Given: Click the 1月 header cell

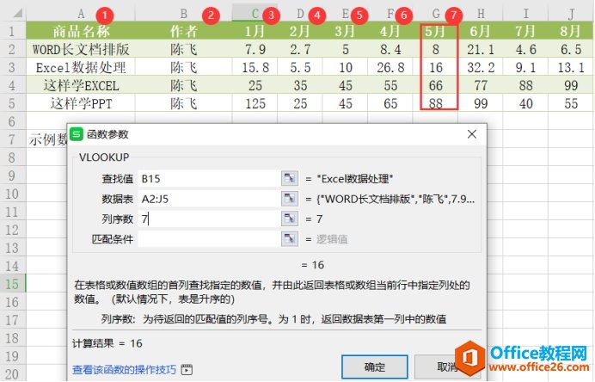Looking at the screenshot, I should (255, 31).
